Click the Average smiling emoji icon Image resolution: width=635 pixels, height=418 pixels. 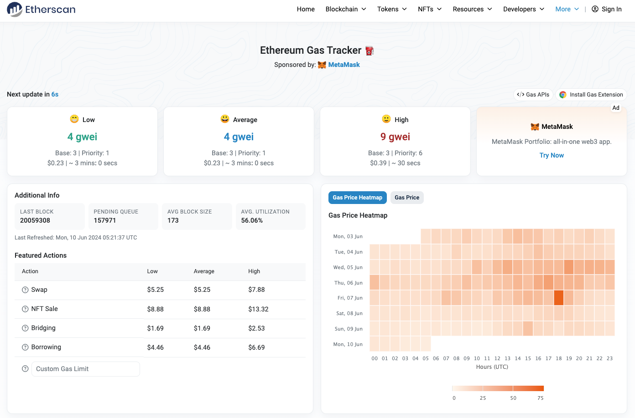[225, 119]
